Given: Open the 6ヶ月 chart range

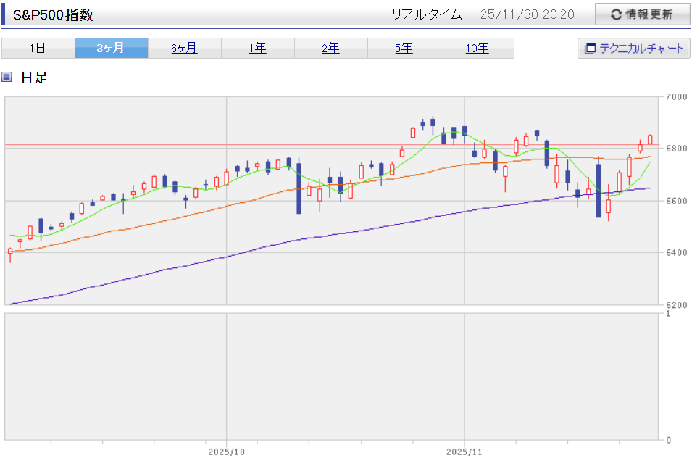Looking at the screenshot, I should 184,49.
